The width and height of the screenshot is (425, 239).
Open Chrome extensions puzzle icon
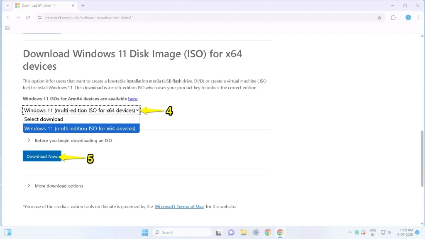click(x=393, y=17)
